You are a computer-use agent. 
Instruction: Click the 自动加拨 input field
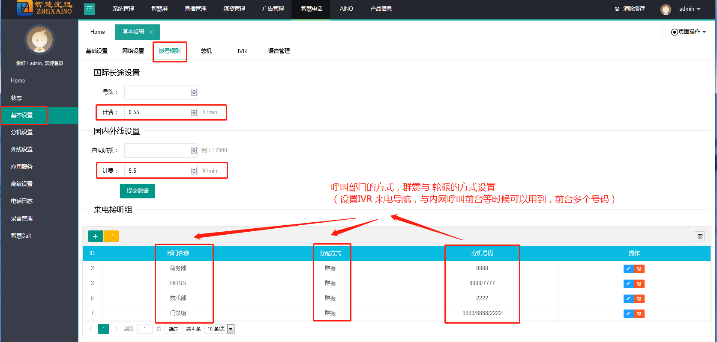[157, 150]
